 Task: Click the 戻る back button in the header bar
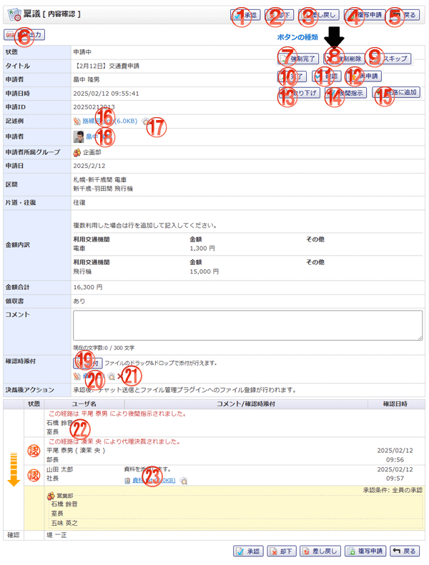coord(405,15)
